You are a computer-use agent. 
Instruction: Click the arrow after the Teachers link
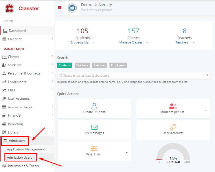pos(192,42)
